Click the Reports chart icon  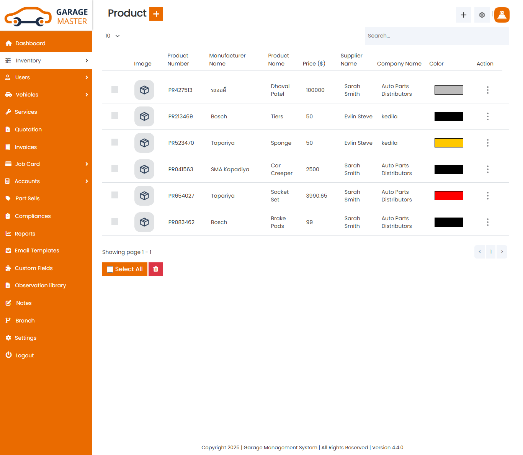click(8, 233)
